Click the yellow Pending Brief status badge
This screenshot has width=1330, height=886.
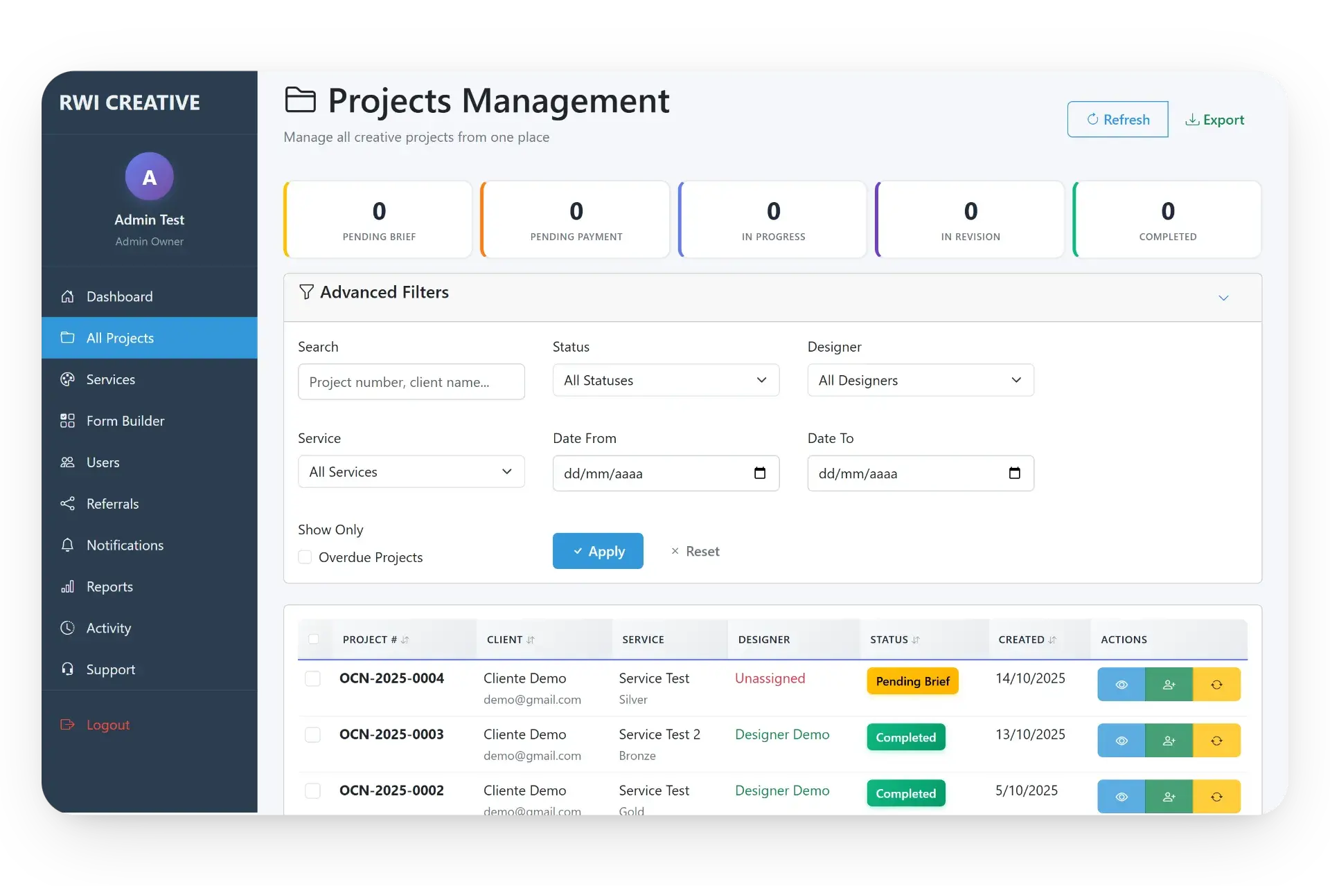(x=912, y=681)
